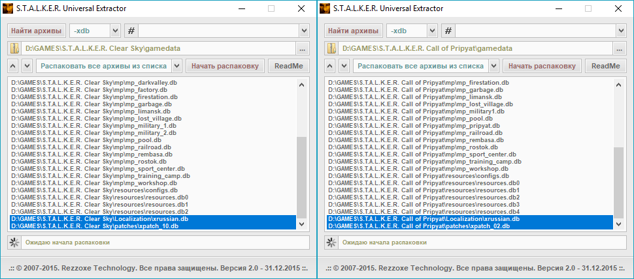Browse for folder with ... button in Call of Pripyat window
This screenshot has width=634, height=279.
click(620, 48)
